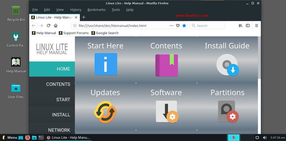Open the Google Search bookmark
Screen dimensions: 286x141
click(105, 33)
